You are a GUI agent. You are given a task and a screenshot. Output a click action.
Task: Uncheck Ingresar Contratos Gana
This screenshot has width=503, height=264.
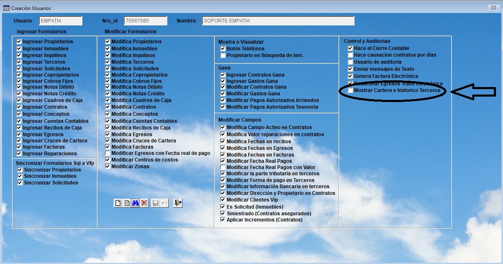point(223,75)
